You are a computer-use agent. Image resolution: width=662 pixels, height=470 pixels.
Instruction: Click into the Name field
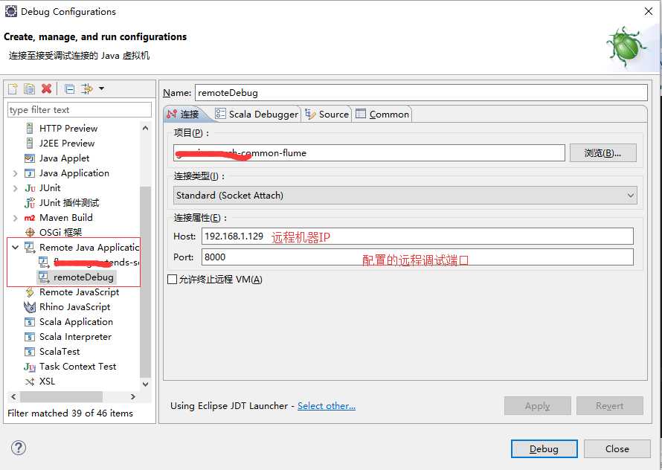421,92
